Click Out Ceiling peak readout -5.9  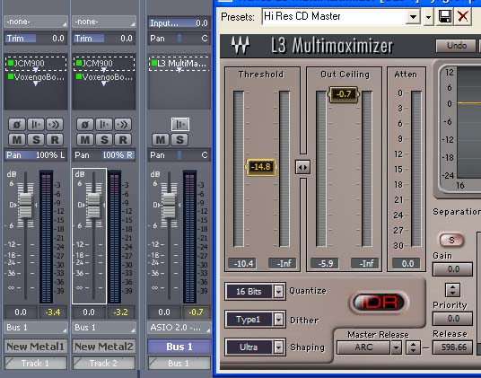pyautogui.click(x=325, y=264)
